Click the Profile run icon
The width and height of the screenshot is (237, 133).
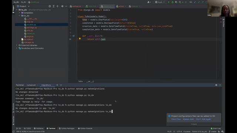point(180,2)
